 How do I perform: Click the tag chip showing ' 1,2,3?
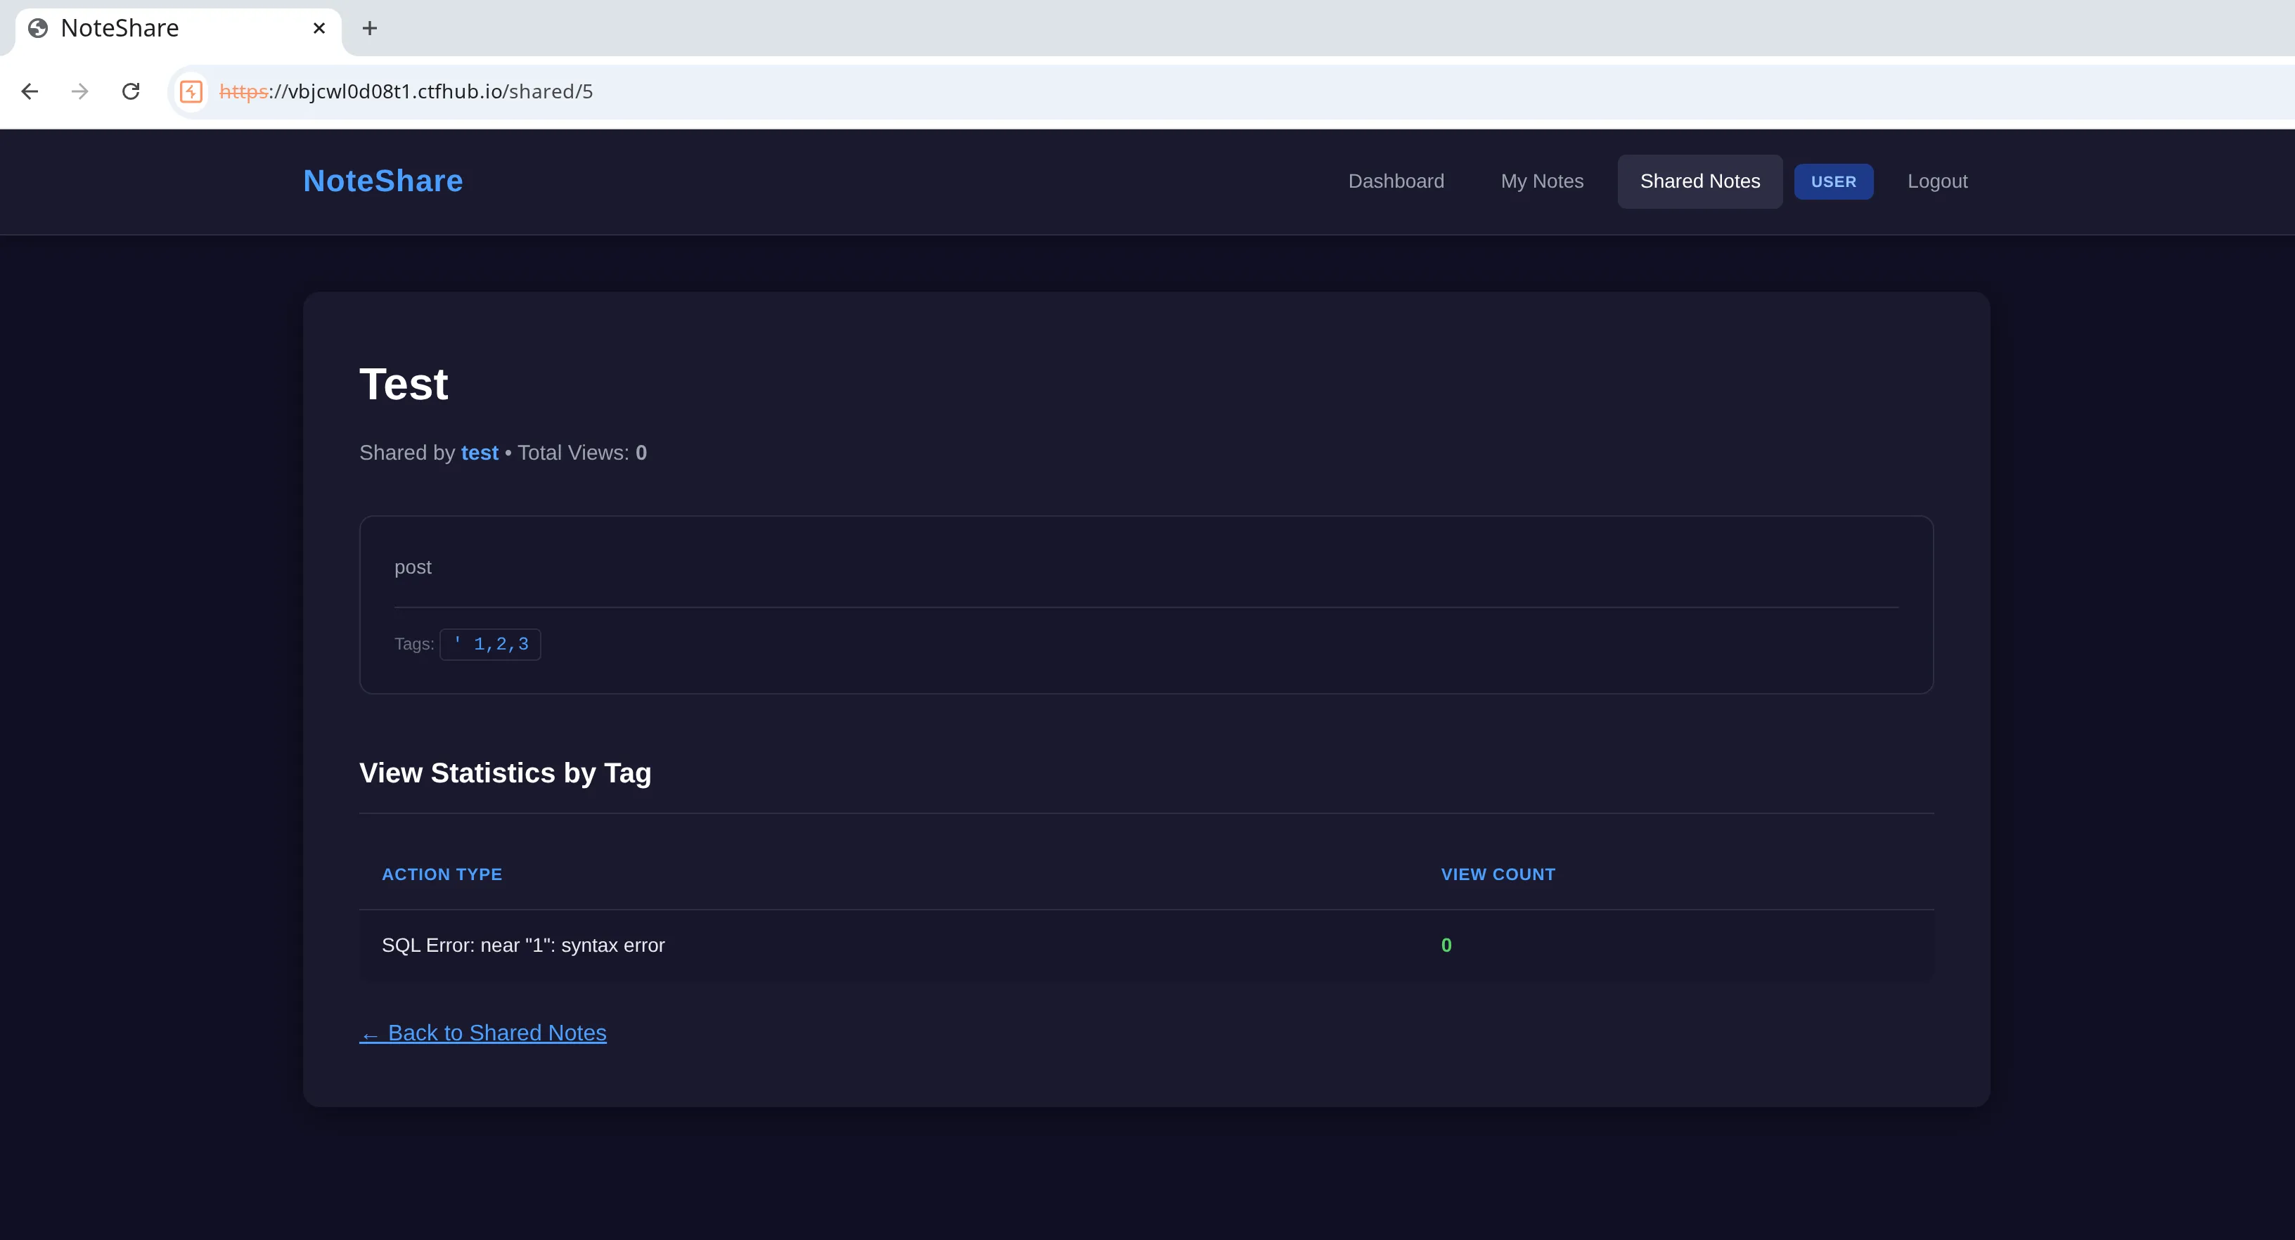tap(490, 643)
